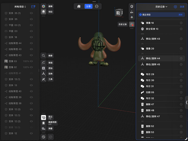This screenshot has width=188, height=141.
Task: Click the new folder icon in items panel
Action: click(33, 6)
